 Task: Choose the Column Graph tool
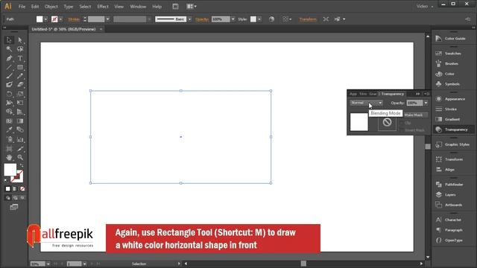click(x=20, y=139)
